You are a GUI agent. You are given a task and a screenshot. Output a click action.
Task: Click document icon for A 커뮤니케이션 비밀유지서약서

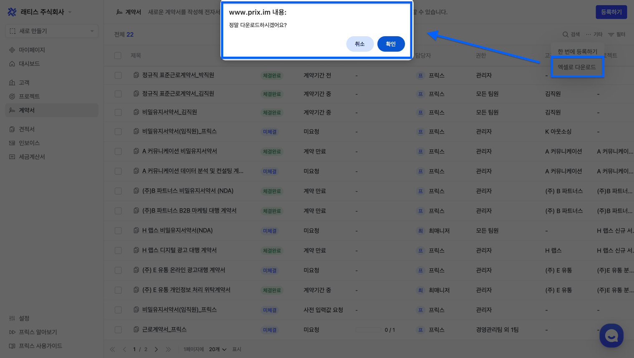[x=136, y=151]
